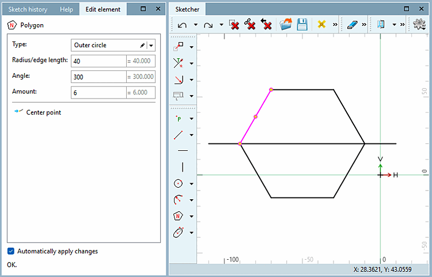Expand Ellipse tool dropdown arrow
This screenshot has width=432, height=277.
tap(191, 233)
